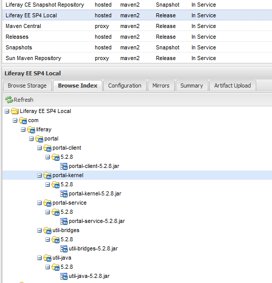Click the util-bridges-5.2.8.jar entry
Image resolution: width=272 pixels, height=283 pixels.
[93, 249]
